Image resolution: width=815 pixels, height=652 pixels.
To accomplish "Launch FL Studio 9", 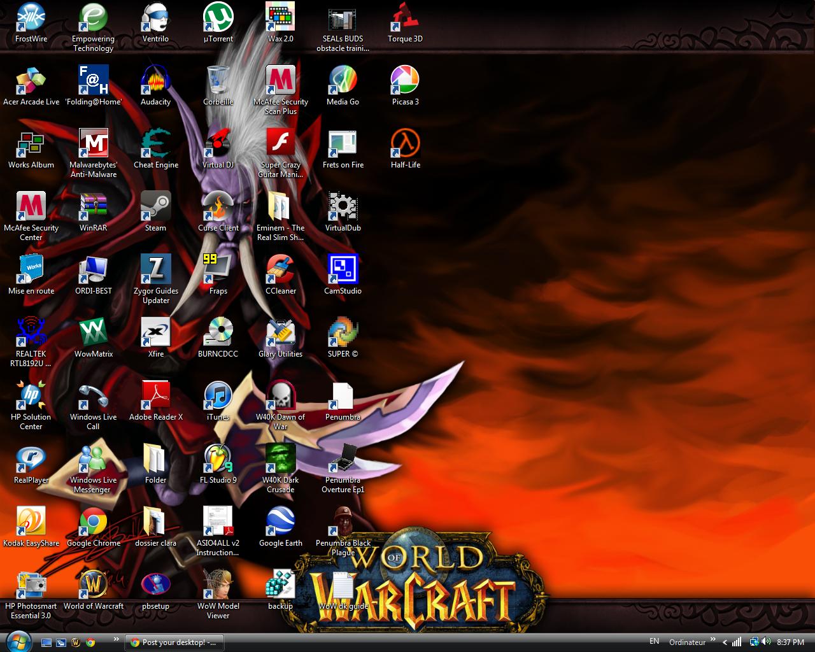I will 218,460.
